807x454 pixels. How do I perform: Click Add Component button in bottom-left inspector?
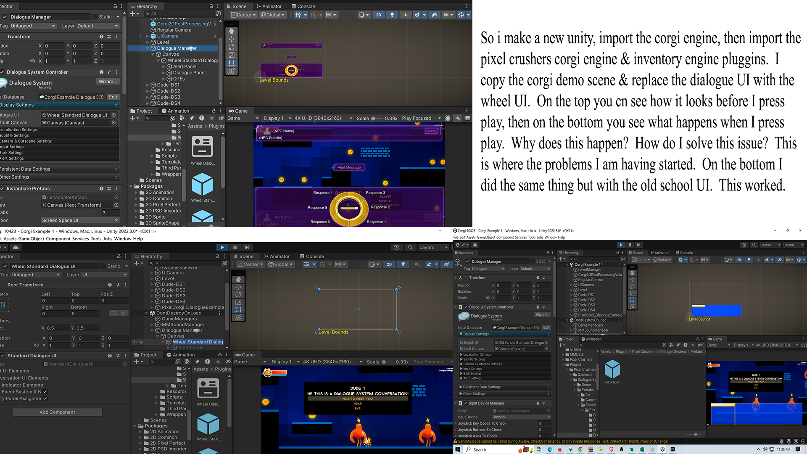pyautogui.click(x=57, y=412)
